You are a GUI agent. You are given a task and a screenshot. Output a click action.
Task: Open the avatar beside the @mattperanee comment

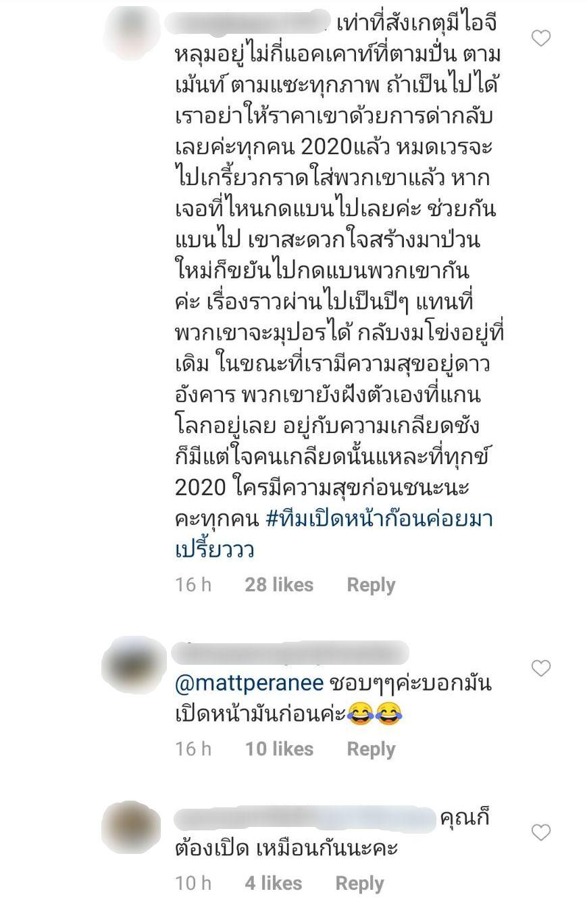point(133,667)
